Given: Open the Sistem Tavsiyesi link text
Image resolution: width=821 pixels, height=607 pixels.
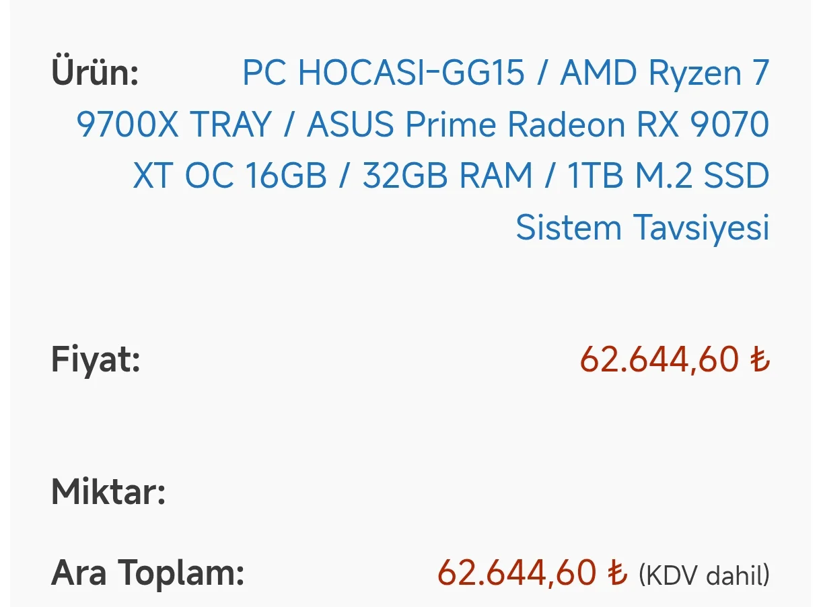Looking at the screenshot, I should (642, 228).
